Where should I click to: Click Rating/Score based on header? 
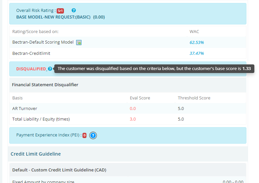pos(35,32)
